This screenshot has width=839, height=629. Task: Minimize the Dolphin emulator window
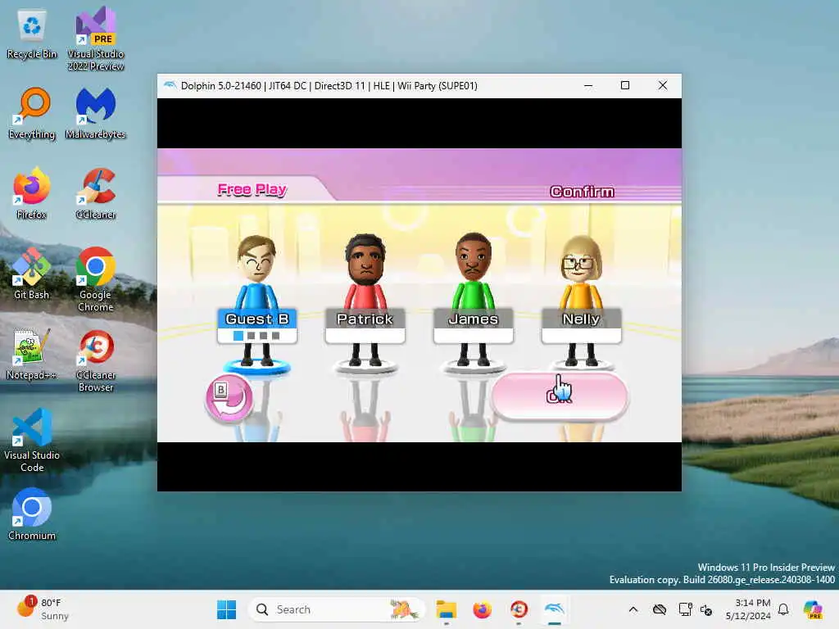(588, 85)
